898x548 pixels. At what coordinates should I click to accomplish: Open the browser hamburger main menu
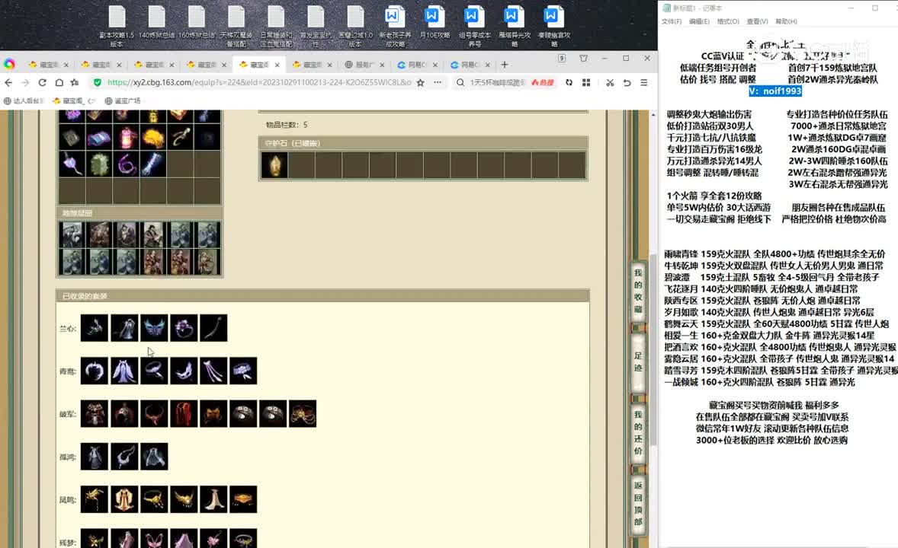644,82
